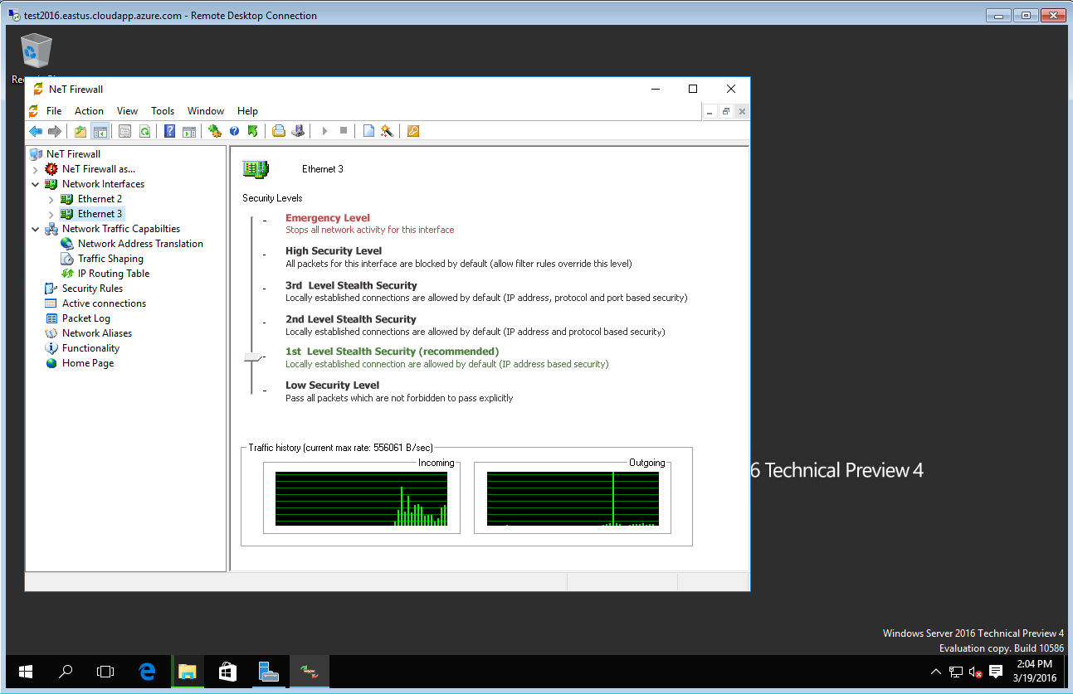Open the Tools menu
The height and width of the screenshot is (694, 1073).
point(163,111)
